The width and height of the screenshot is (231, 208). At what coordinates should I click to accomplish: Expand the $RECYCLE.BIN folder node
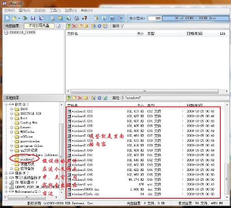12,113
